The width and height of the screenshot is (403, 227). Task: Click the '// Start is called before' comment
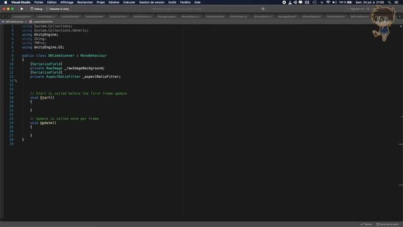click(x=78, y=93)
